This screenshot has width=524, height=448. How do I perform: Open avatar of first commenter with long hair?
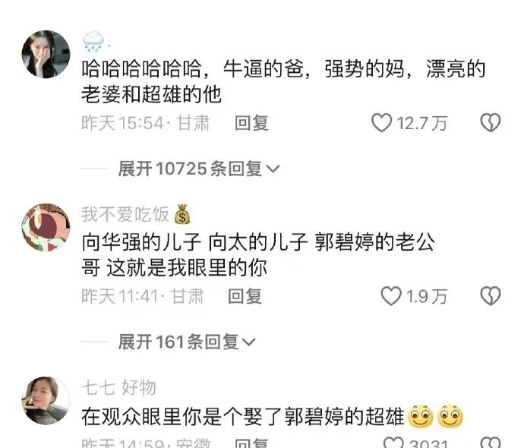click(46, 55)
